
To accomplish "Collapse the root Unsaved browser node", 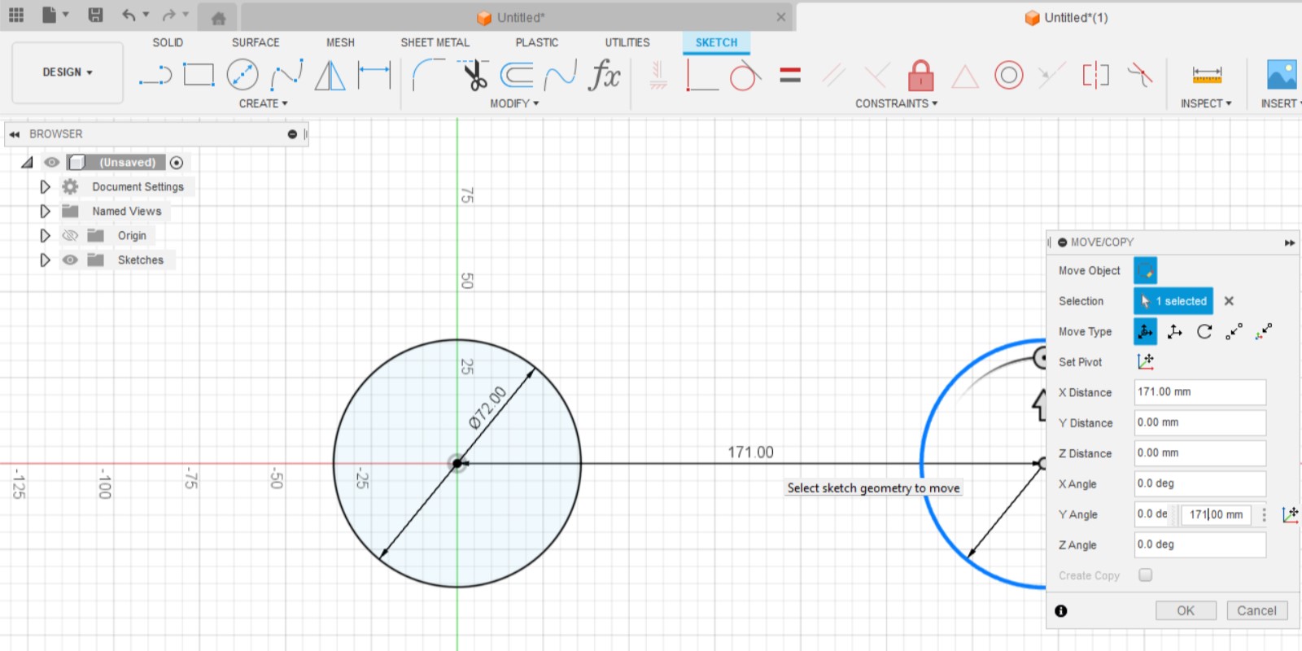I will point(27,162).
